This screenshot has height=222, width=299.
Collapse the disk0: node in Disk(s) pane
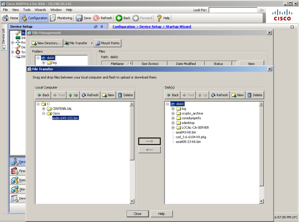(x=167, y=104)
